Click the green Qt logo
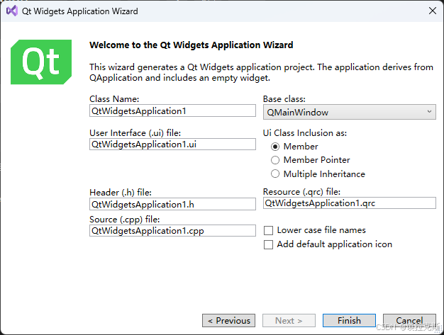Screen dimensions: 444x335 pos(41,62)
